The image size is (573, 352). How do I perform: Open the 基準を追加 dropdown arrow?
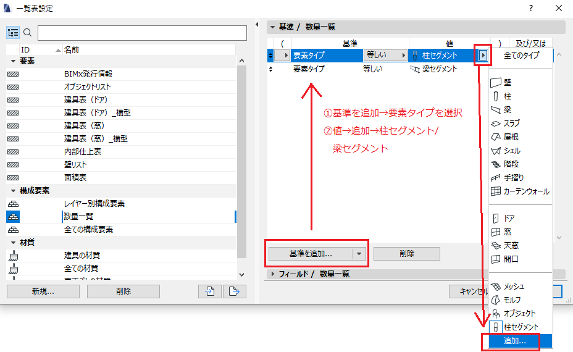(x=359, y=254)
